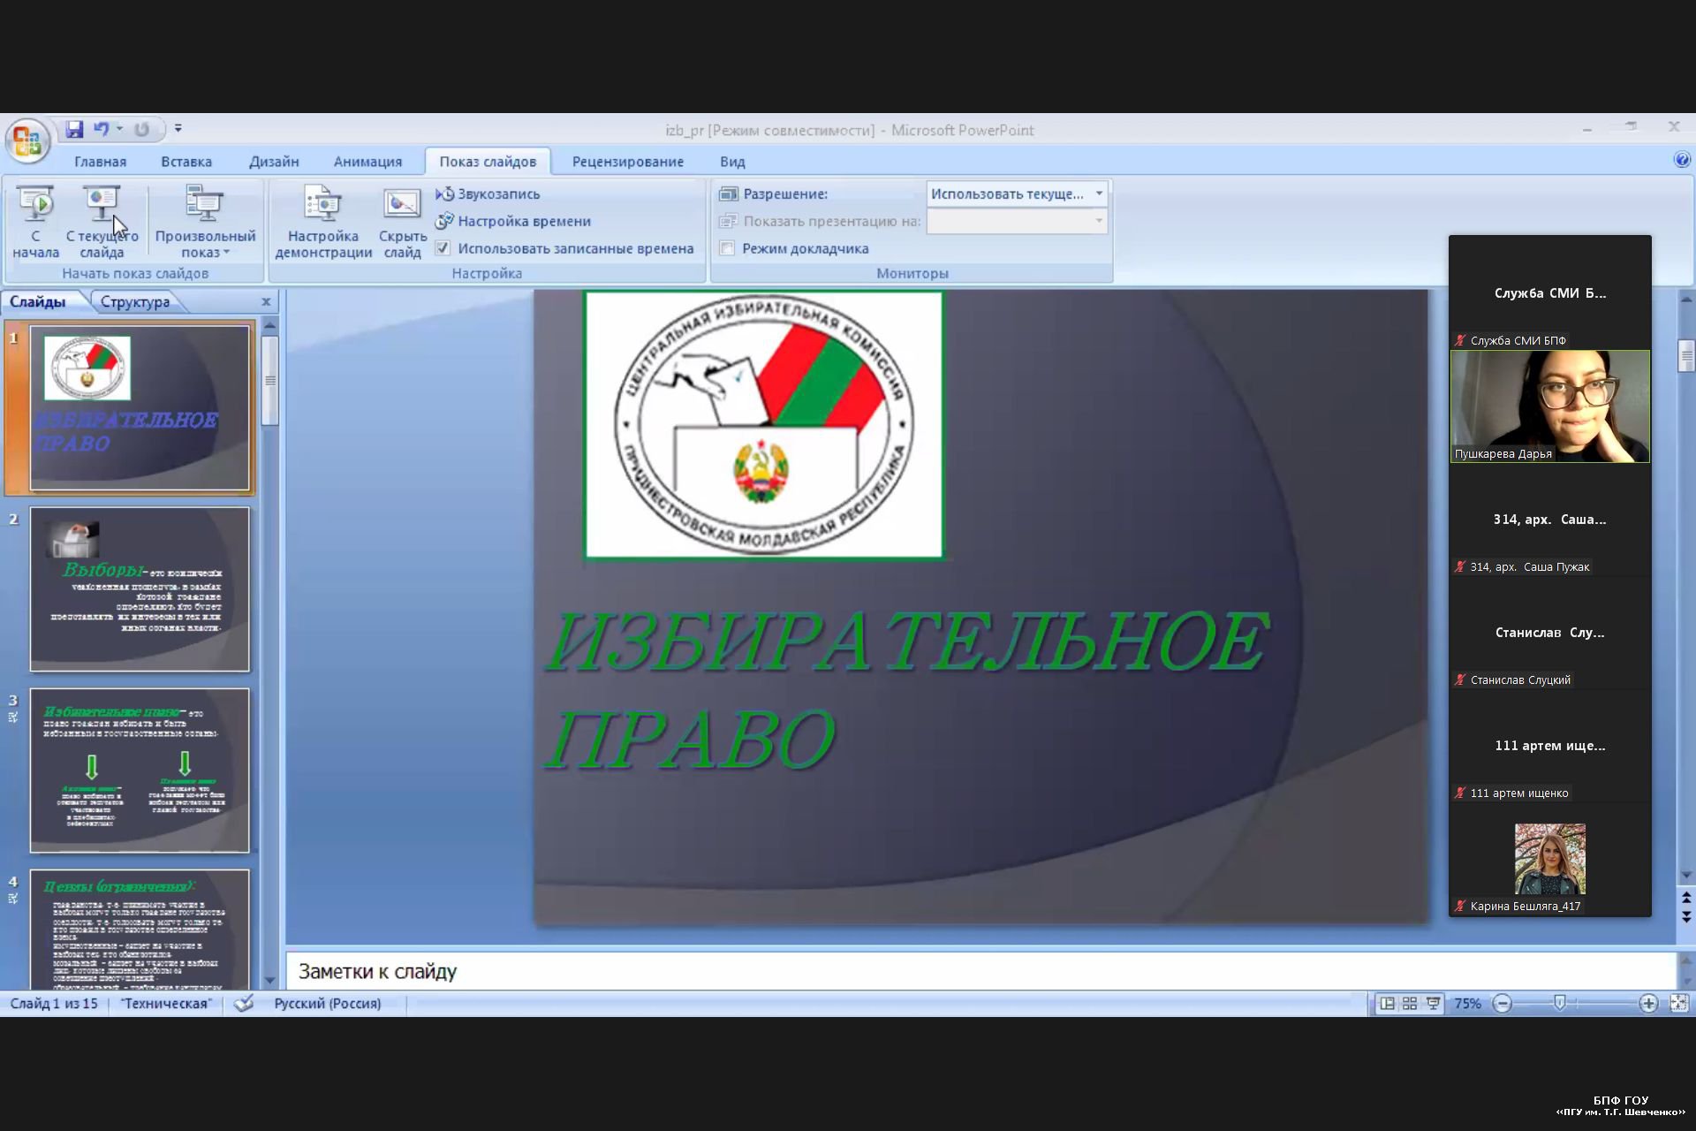Switch to the Рецензирование tab
The image size is (1696, 1131).
pos(627,162)
